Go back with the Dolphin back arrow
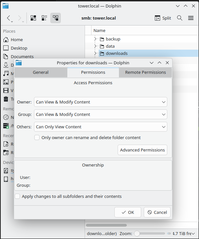 pyautogui.click(x=8, y=18)
